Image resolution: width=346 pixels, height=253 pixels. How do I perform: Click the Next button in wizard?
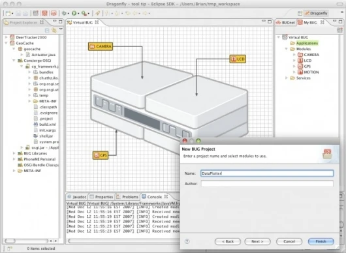pyautogui.click(x=257, y=241)
